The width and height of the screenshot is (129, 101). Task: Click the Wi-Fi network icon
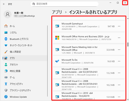coord(6,45)
